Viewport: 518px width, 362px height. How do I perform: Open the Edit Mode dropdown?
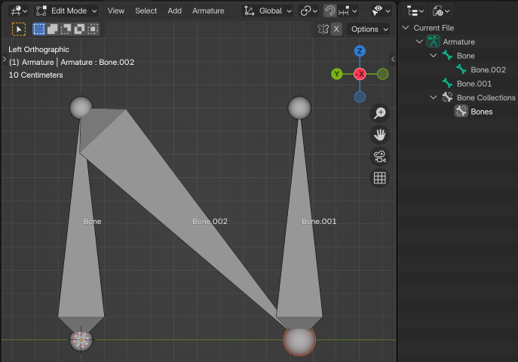pos(66,11)
